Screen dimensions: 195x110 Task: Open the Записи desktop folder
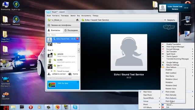(5, 50)
